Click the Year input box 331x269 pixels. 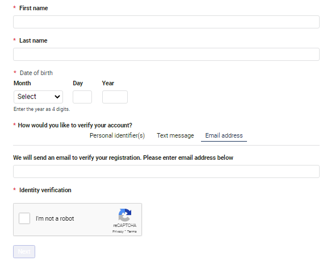tap(115, 97)
